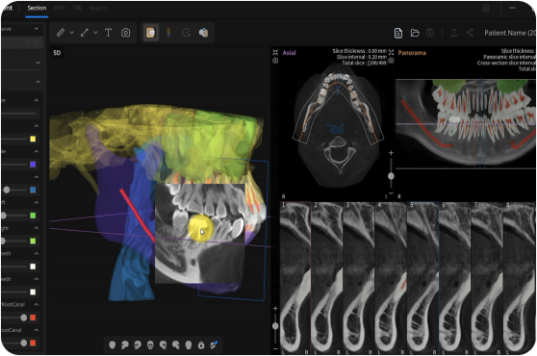Click the 5D badge on the 3D view
This screenshot has height=356, width=537.
click(57, 53)
